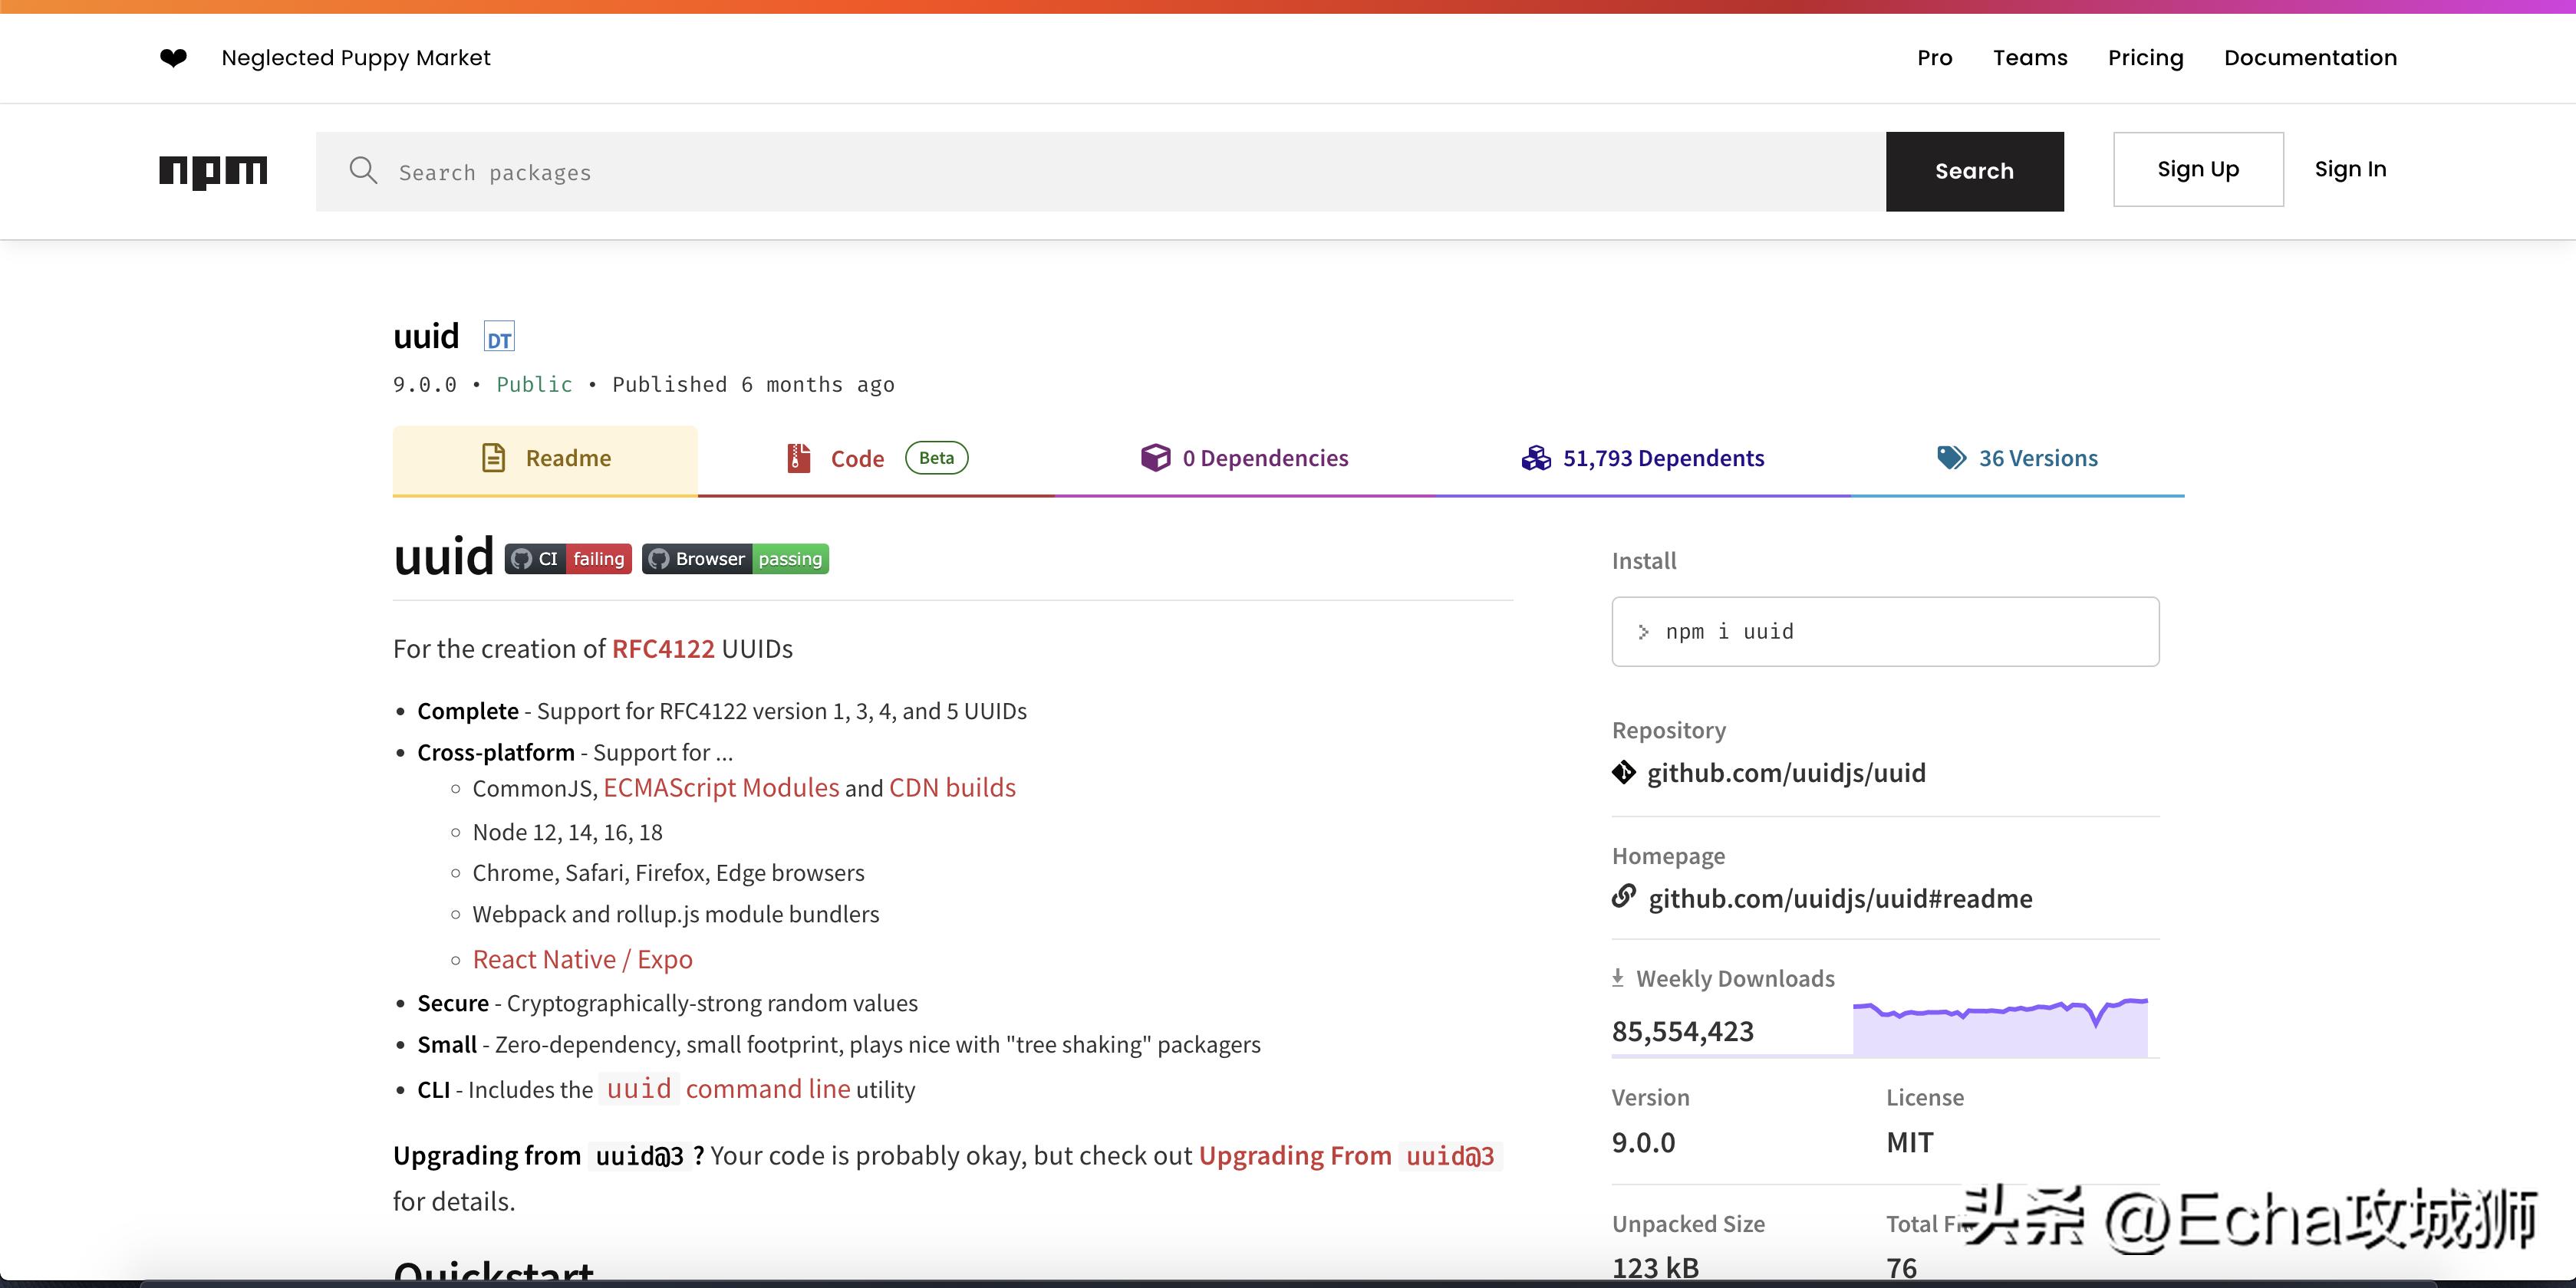Click the DT TypeScript definitions badge
Screen dimensions: 2576x1288
(x=498, y=338)
